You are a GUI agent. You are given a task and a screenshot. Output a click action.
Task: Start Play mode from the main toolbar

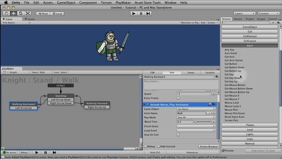[x=134, y=14]
